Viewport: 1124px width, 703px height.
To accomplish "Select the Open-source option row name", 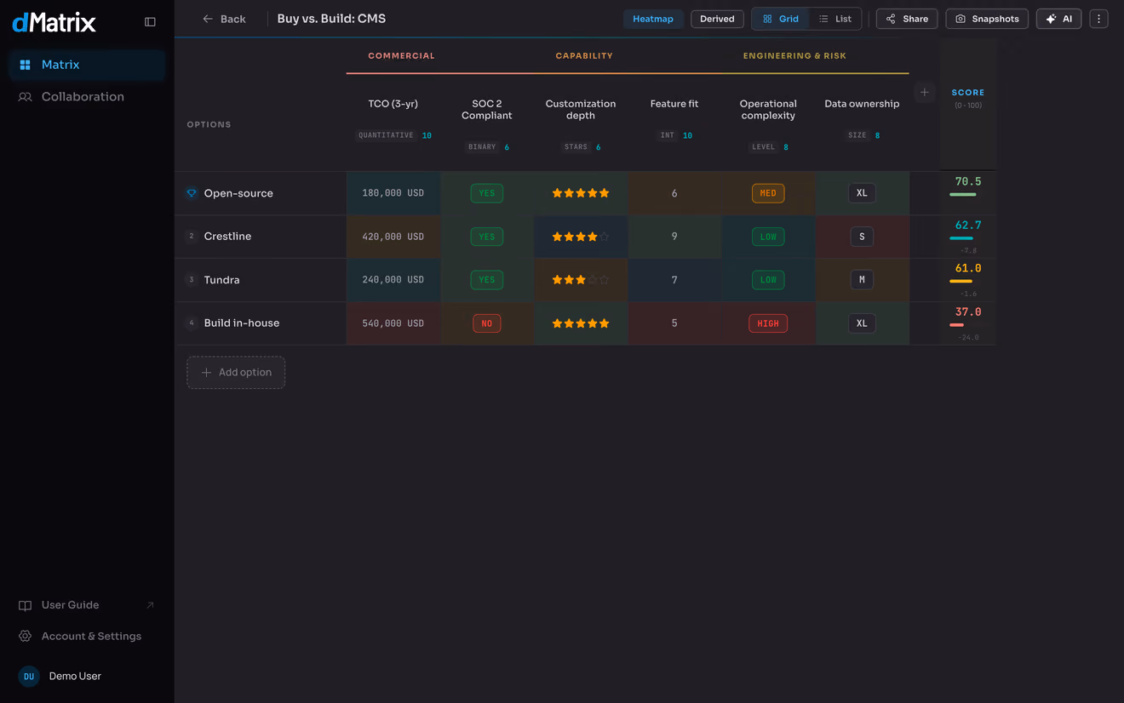I will (238, 193).
